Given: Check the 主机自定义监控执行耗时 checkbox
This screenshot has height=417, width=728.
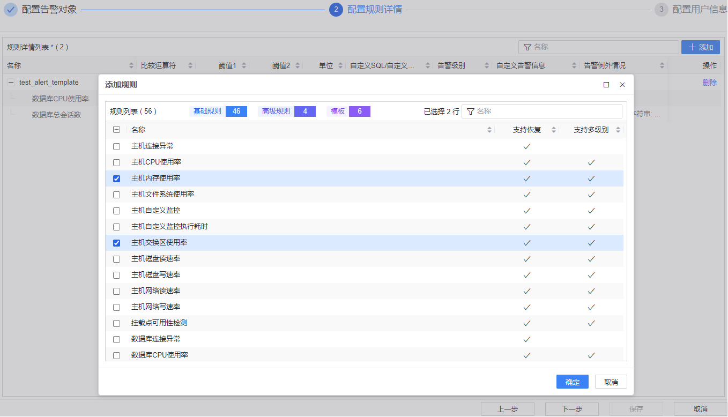Looking at the screenshot, I should coord(116,227).
